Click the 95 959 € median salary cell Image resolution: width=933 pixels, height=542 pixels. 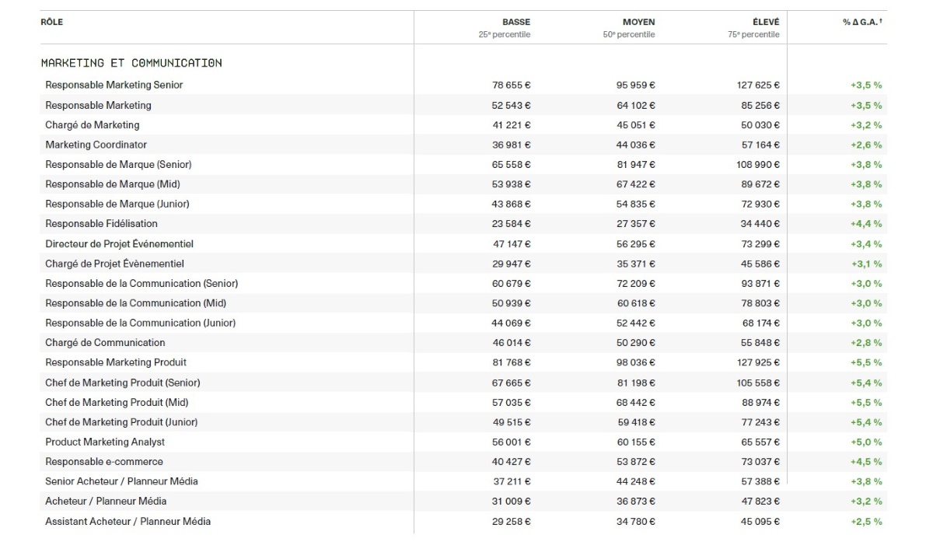pos(635,86)
